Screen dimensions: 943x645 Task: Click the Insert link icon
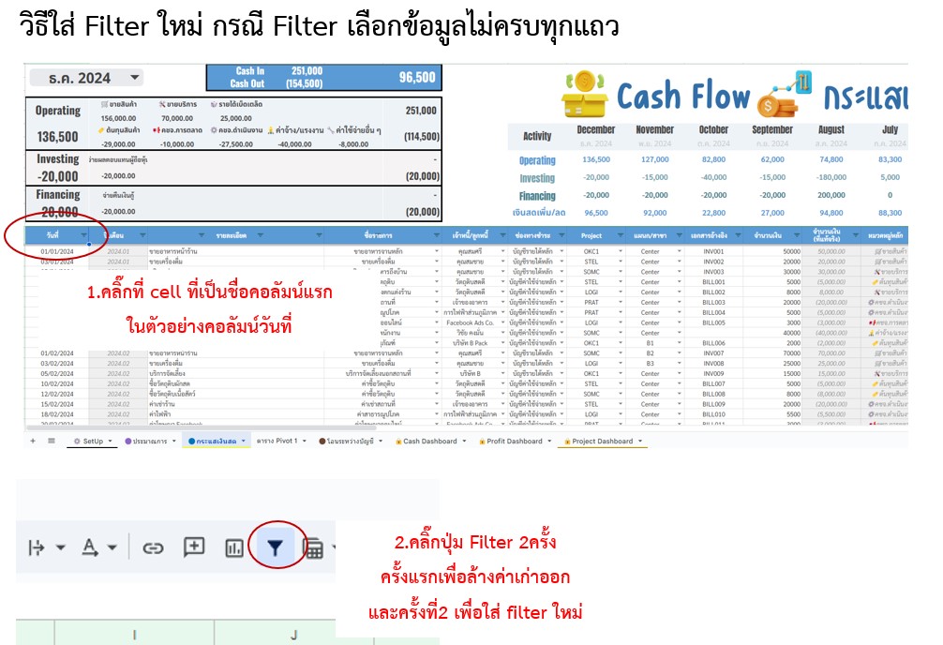click(x=153, y=547)
